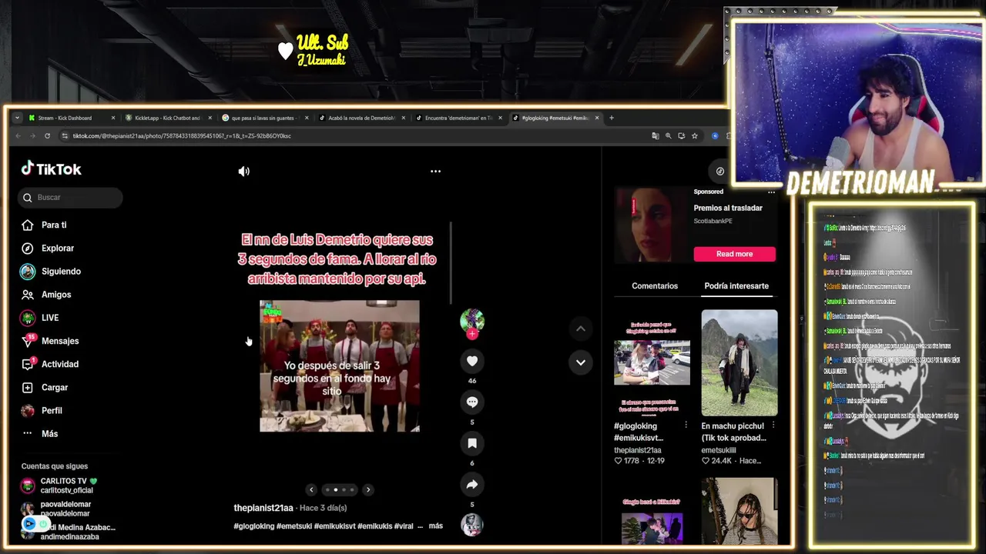The image size is (986, 554).
Task: Open CARLITOS TV followed account
Action: 68,486
